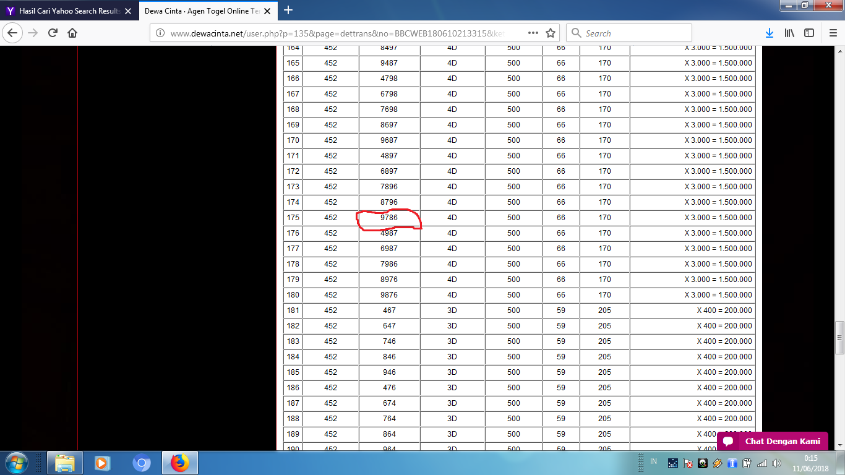845x475 pixels.
Task: Click the browser Back arrow button
Action: pyautogui.click(x=14, y=33)
